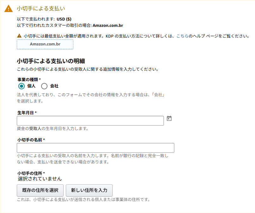Click the Amazon.com.br marketplace tab

tap(45, 44)
